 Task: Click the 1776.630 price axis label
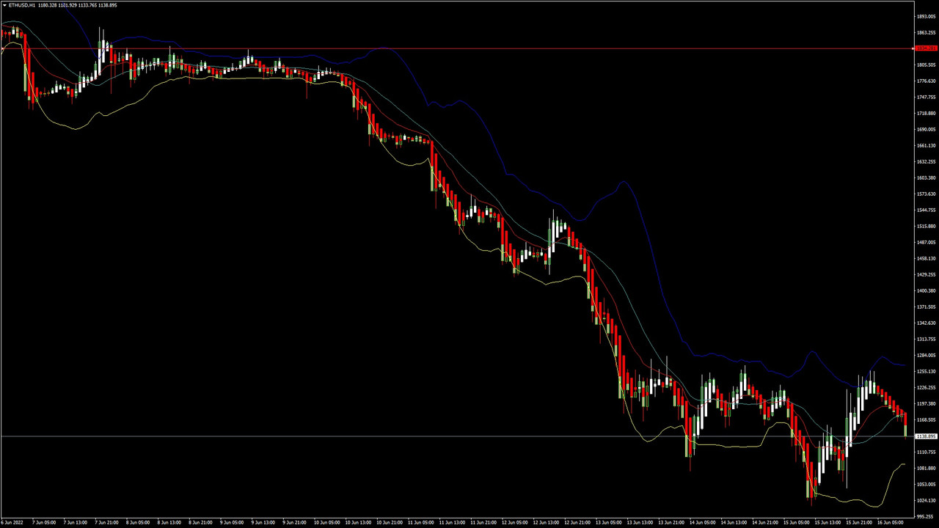click(926, 81)
